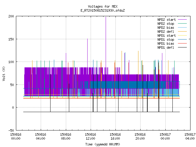Click the orange NPD2 defl legend line

tap(182, 32)
